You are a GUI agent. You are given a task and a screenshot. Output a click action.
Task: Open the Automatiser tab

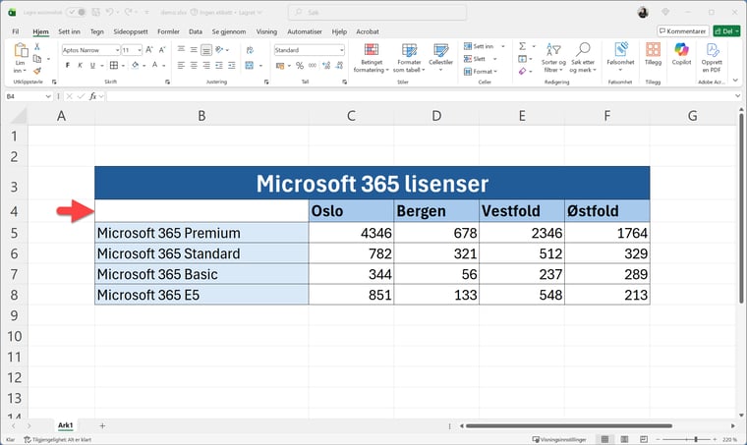pyautogui.click(x=305, y=31)
